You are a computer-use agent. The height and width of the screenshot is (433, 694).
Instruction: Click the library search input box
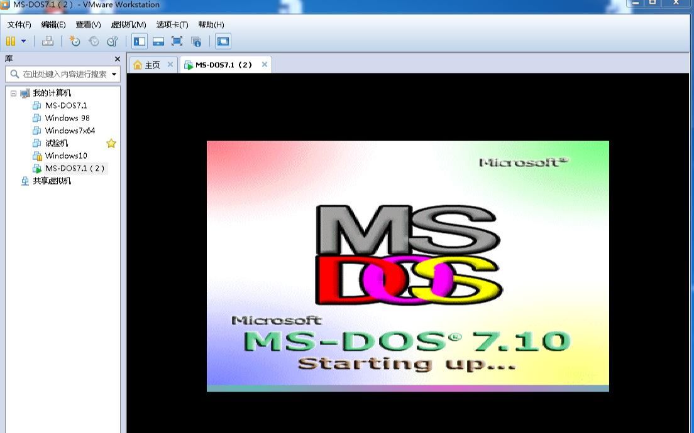point(60,73)
